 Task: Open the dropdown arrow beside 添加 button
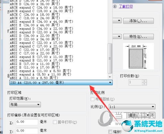[x=119, y=21]
